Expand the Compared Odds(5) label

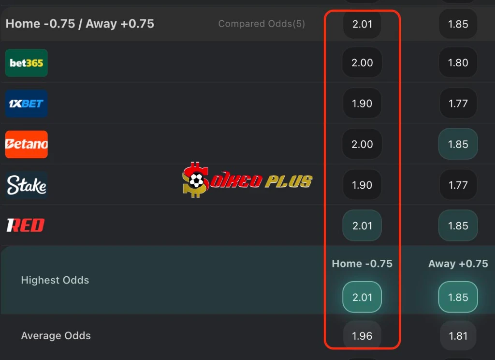click(x=262, y=24)
